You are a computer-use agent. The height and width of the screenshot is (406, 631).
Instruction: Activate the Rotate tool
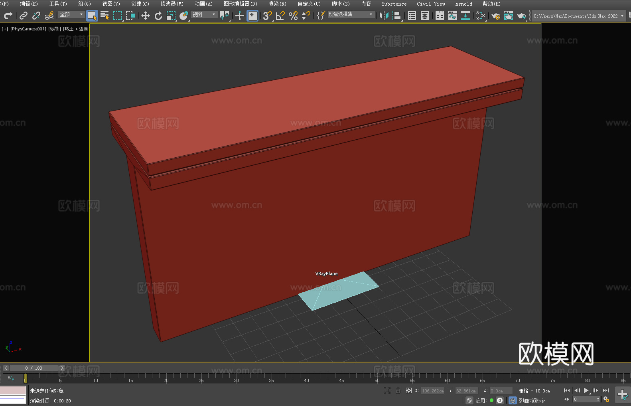point(158,16)
